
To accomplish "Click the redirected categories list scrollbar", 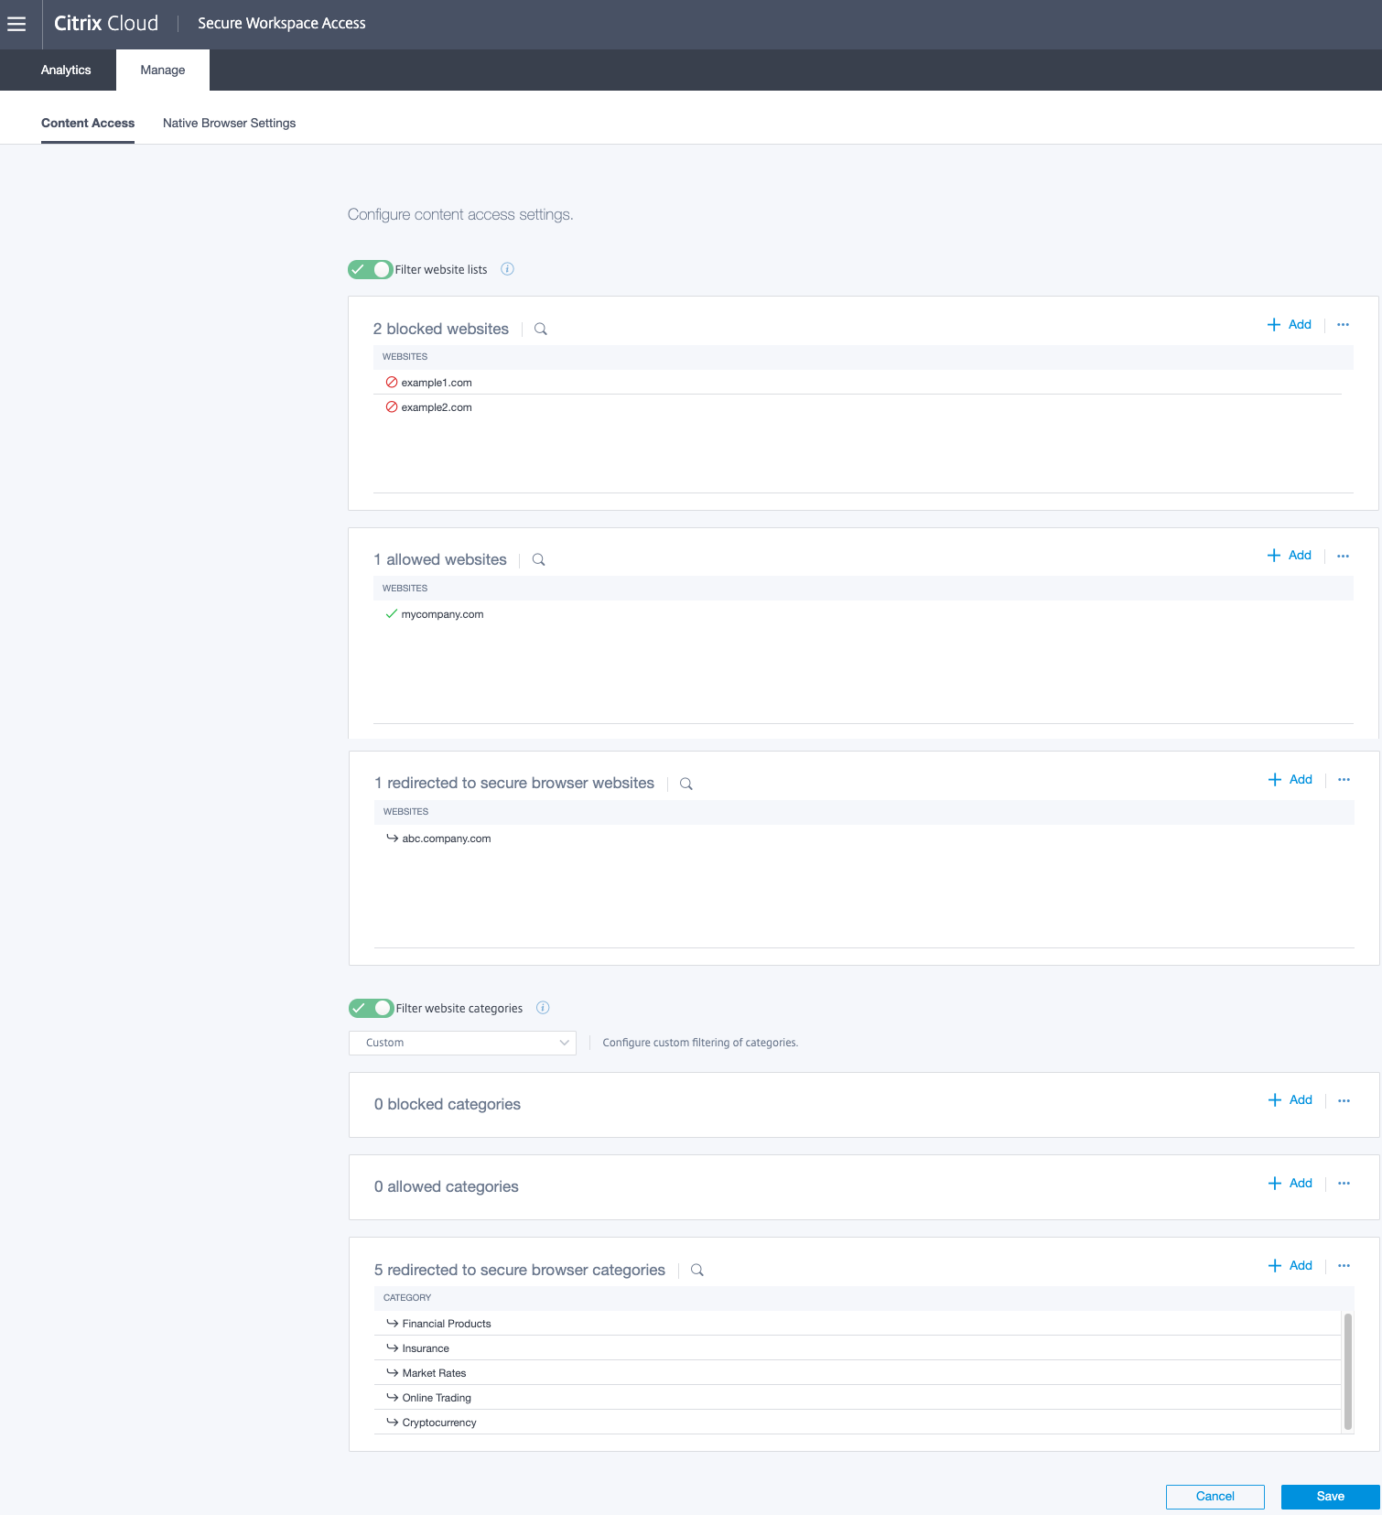I will point(1347,1371).
